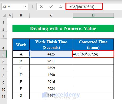This screenshot has width=122, height=104.
Task: Select Work cell 'D' in row 8
Action: [21, 75]
